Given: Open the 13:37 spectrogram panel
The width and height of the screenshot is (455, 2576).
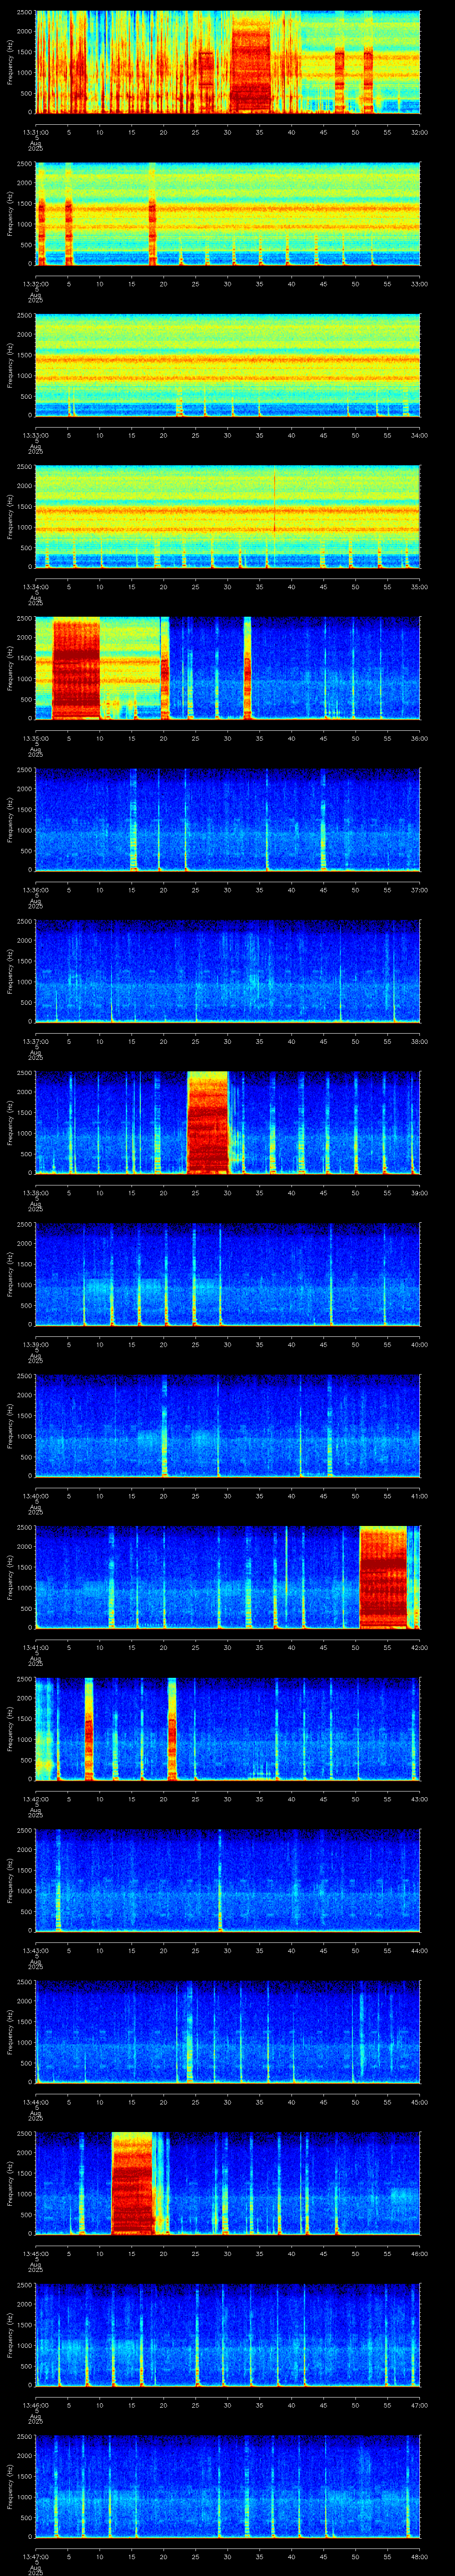Looking at the screenshot, I should pyautogui.click(x=228, y=971).
